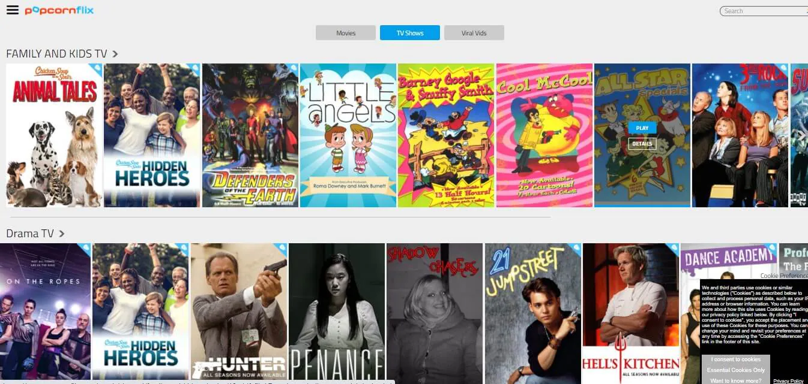Switch to the Viral Vids tab
The image size is (808, 384).
(x=474, y=33)
